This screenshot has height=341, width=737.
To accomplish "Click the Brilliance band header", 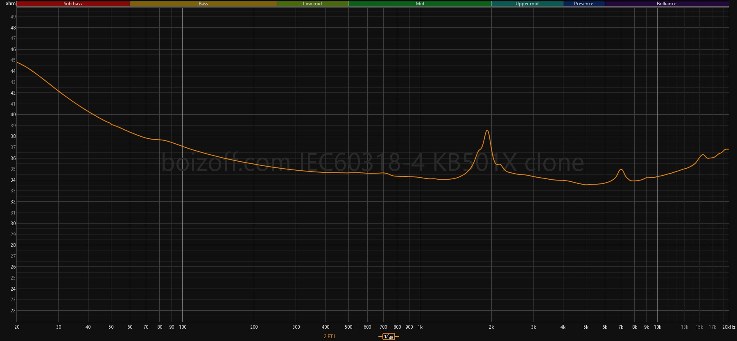I will pos(666,4).
